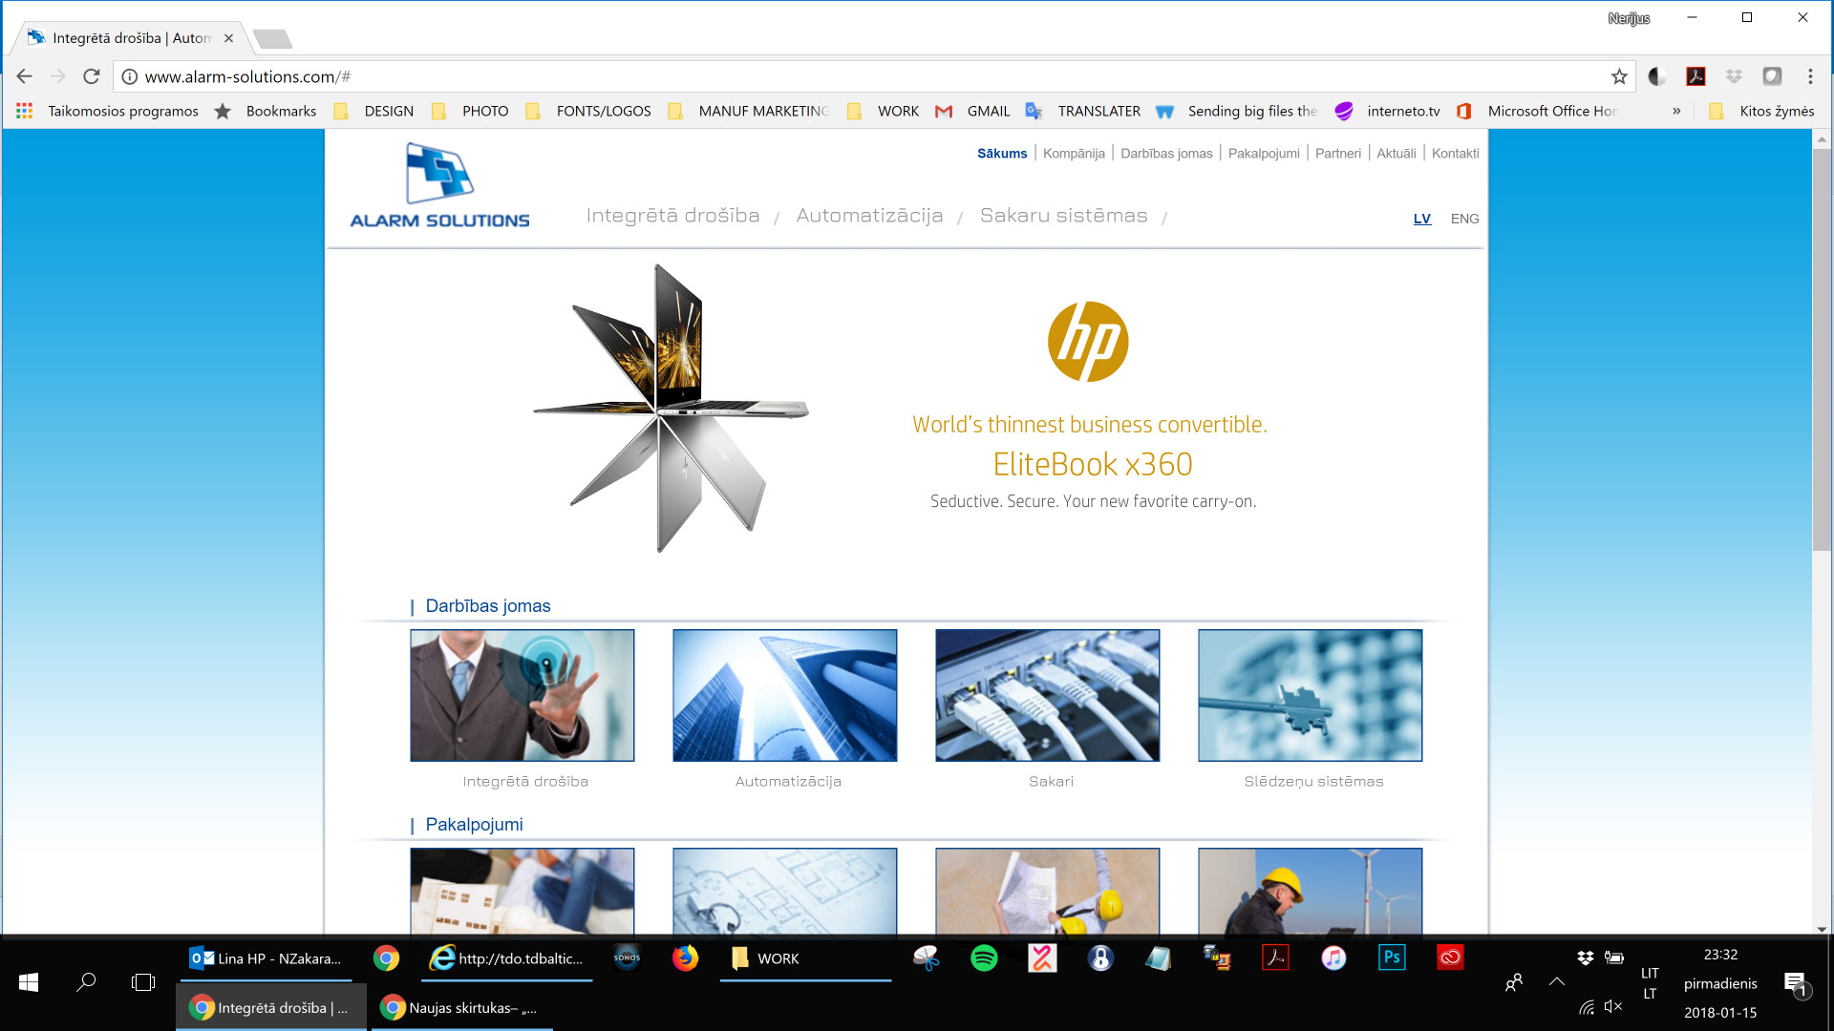Open the Sakaru sistēmas heading link
This screenshot has height=1031, width=1834.
1063,216
